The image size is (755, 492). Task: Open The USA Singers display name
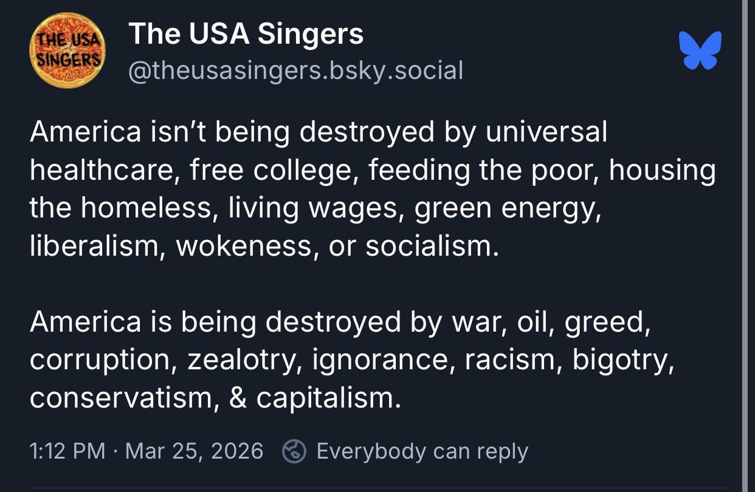(246, 34)
